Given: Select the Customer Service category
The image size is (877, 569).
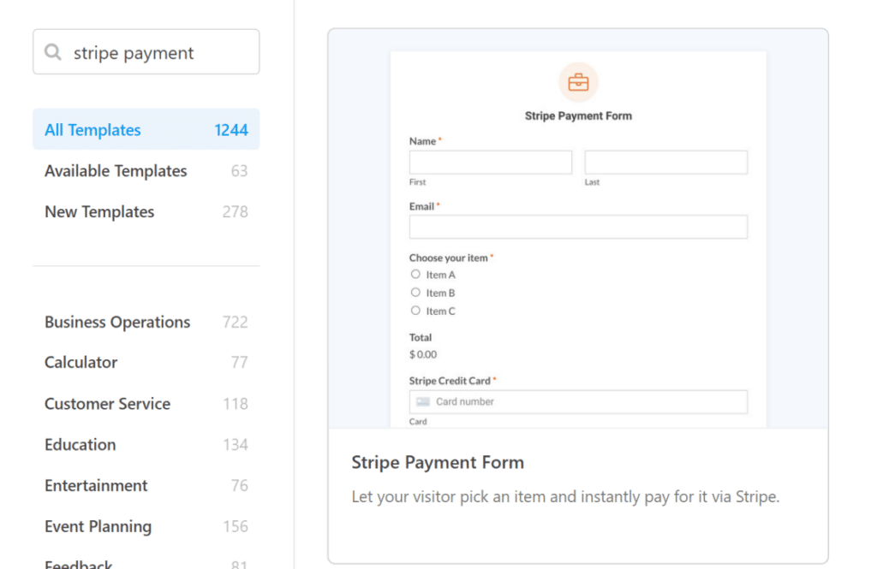Looking at the screenshot, I should tap(107, 403).
